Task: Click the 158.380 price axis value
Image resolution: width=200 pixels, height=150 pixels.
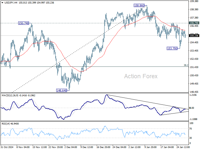Action: 194,9
